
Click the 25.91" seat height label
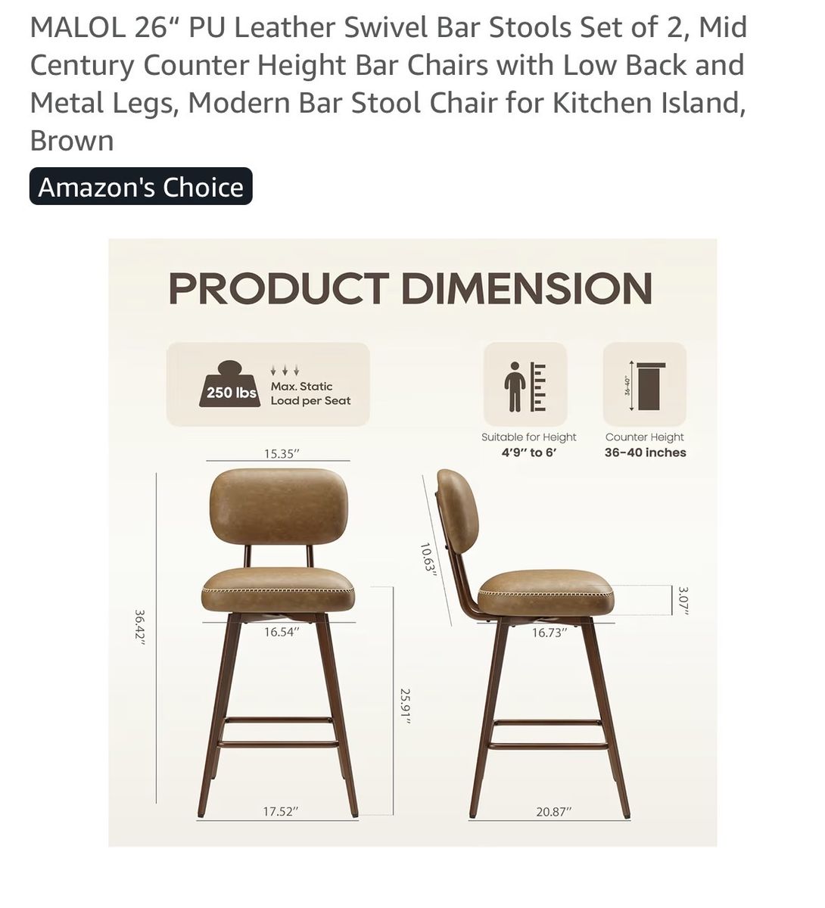coord(406,707)
